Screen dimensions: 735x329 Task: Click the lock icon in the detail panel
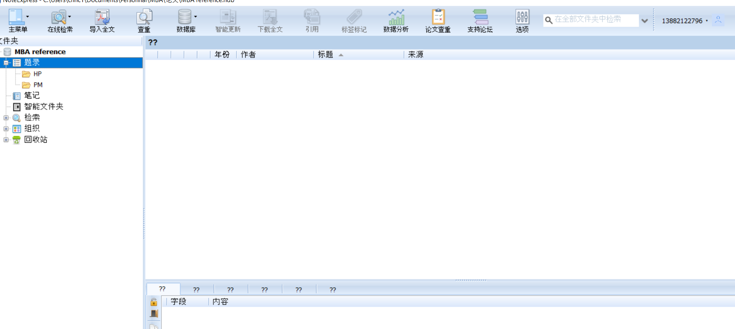[x=154, y=302]
